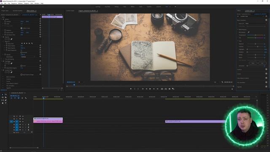Select the pink clip on timeline track V1

48,121
